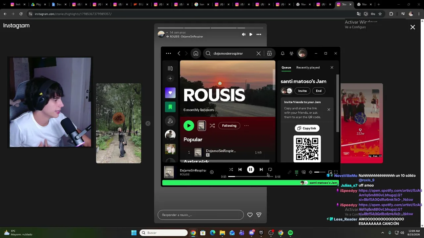This screenshot has width=424, height=238.
Task: Click the Jam QR code
Action: tap(307, 149)
